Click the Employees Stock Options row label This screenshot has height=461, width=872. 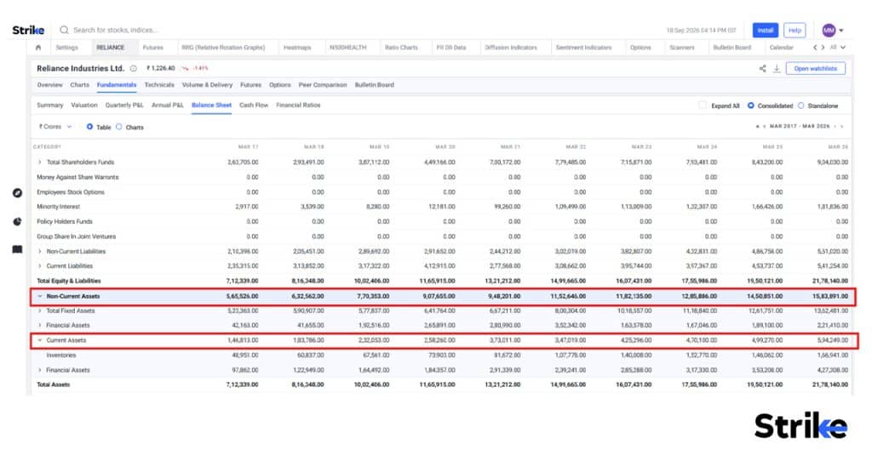click(71, 192)
